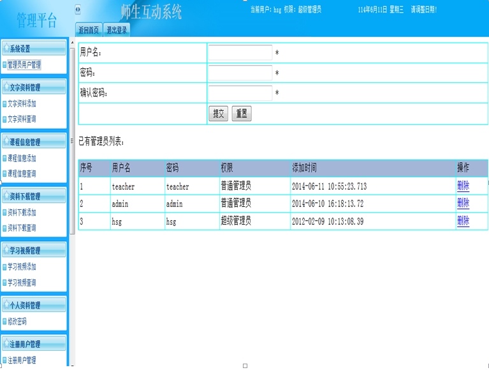Click the star icon beside 注册用户管理
Image resolution: width=489 pixels, height=370 pixels.
pos(6,343)
